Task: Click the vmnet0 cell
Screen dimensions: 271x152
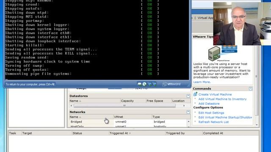Action: tap(121, 122)
